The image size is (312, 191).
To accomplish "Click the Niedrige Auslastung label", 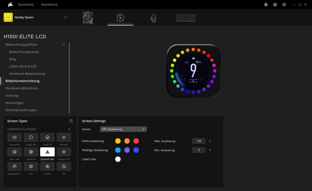I will click(95, 150).
